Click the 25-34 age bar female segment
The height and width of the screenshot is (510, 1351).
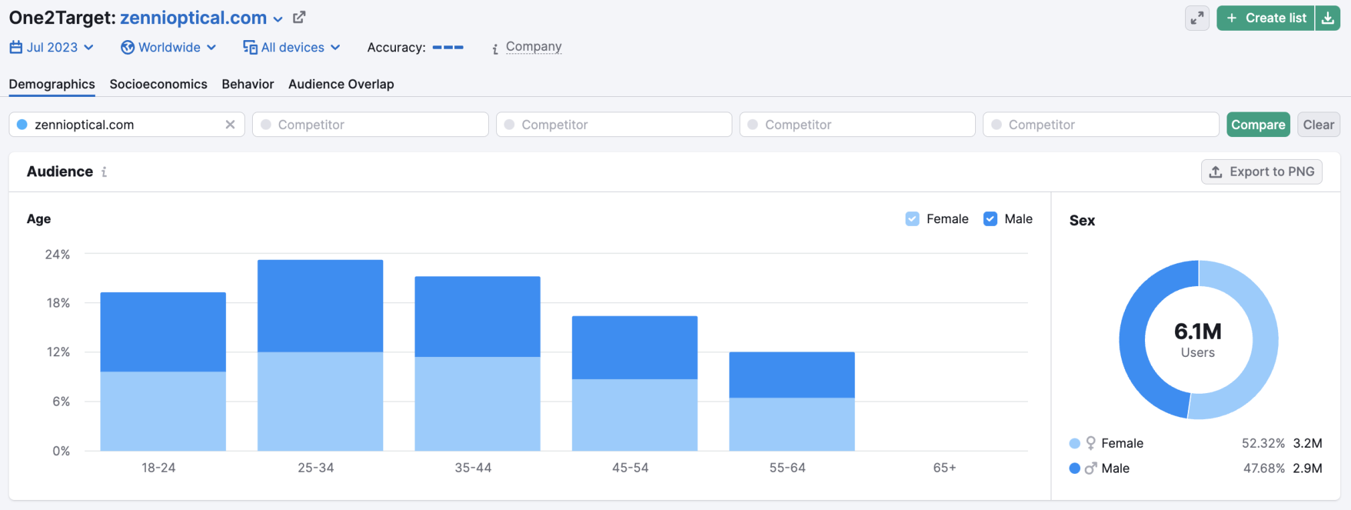tap(320, 401)
